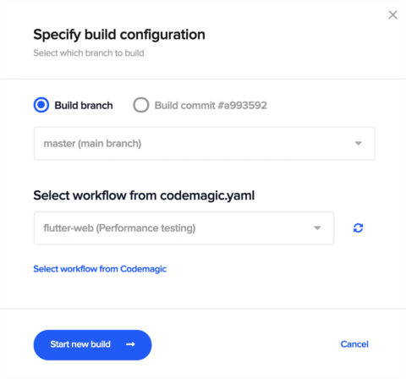Expand workflow list via its caret arrow

click(x=317, y=228)
